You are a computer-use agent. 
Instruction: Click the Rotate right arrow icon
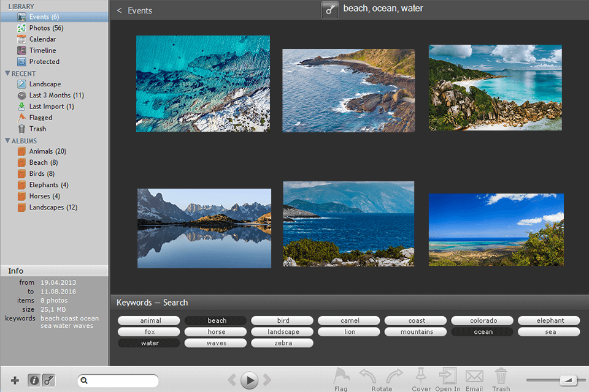tap(395, 376)
